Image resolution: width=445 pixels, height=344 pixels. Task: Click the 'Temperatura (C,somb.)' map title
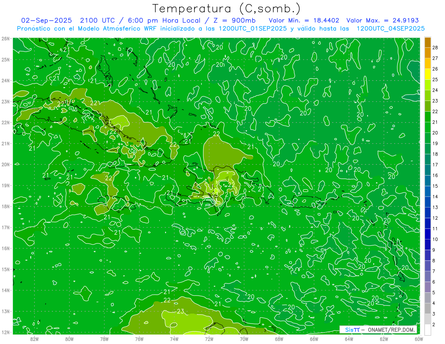click(226, 9)
